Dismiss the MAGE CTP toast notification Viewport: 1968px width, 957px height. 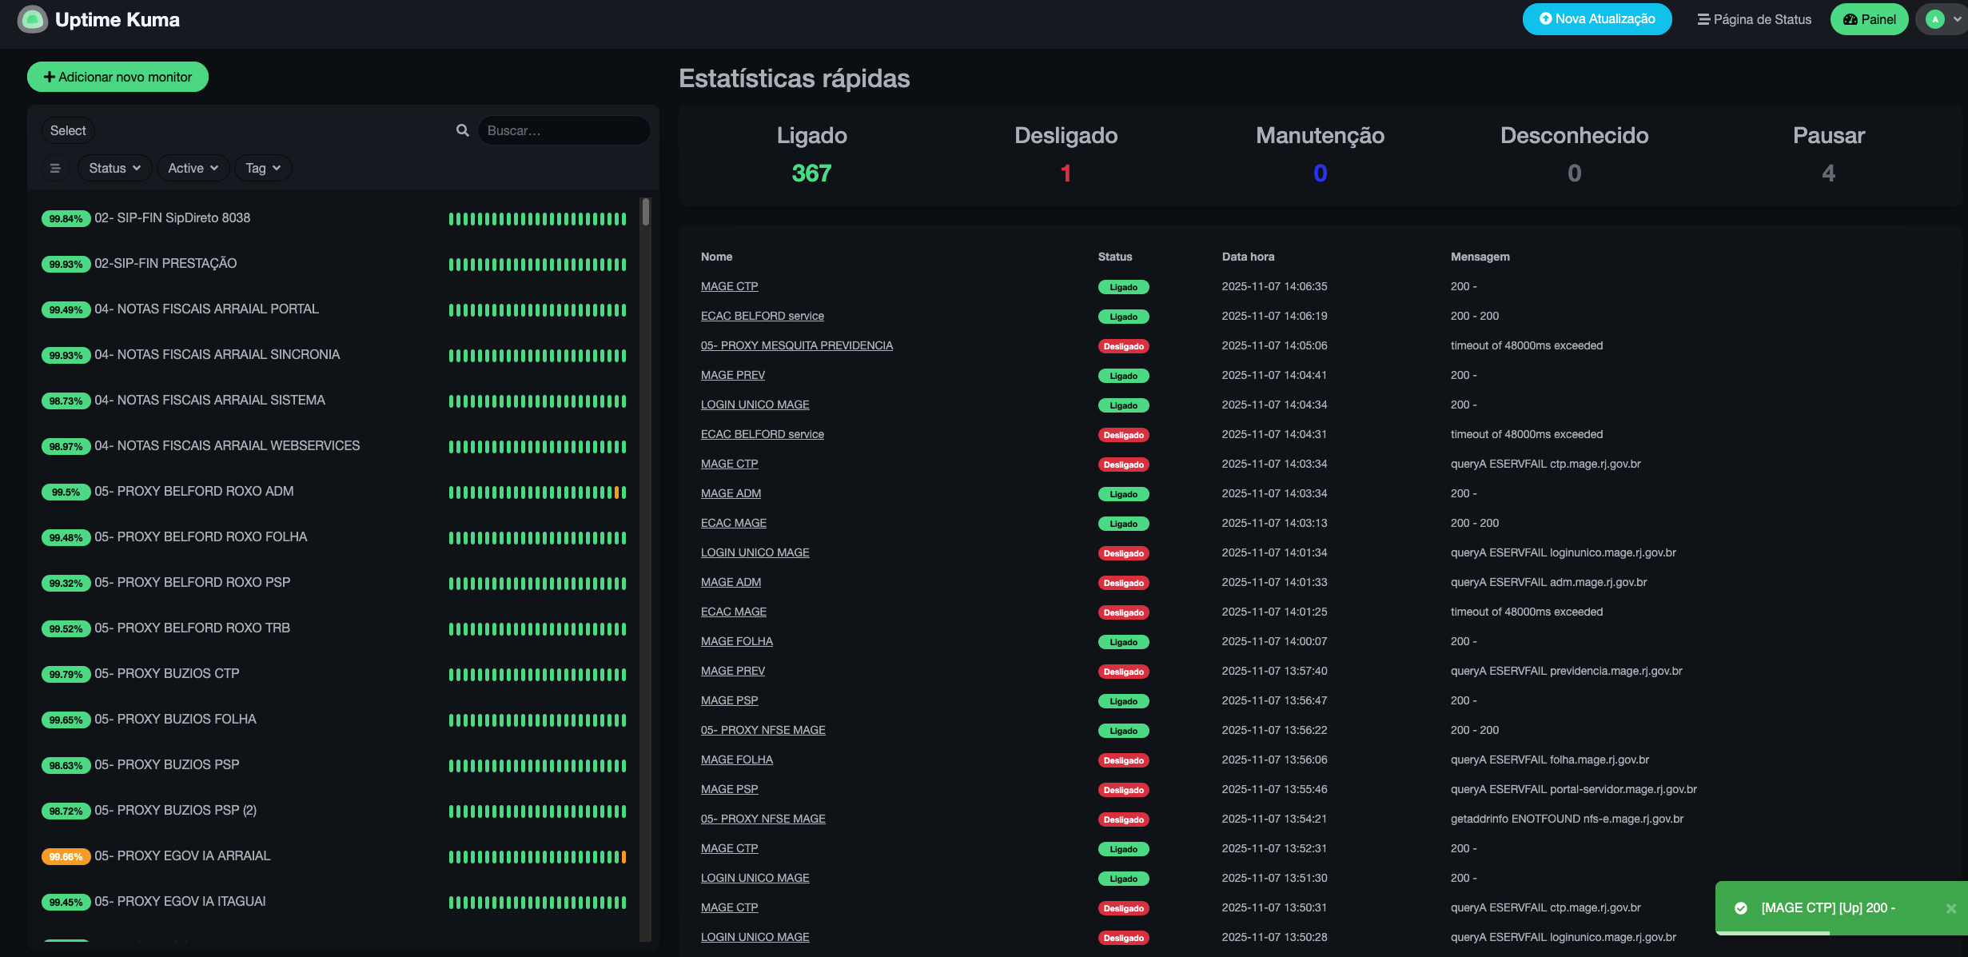pos(1950,907)
